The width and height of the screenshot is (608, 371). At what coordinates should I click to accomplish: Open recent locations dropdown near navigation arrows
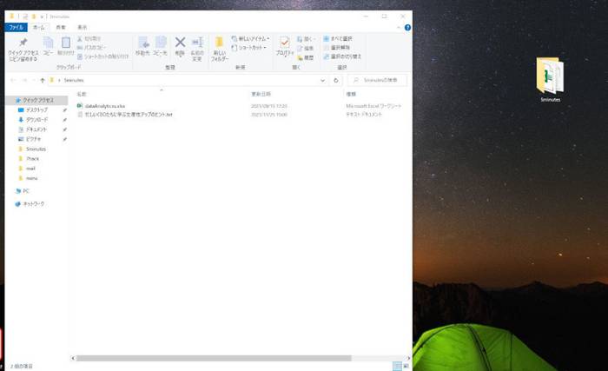click(34, 80)
